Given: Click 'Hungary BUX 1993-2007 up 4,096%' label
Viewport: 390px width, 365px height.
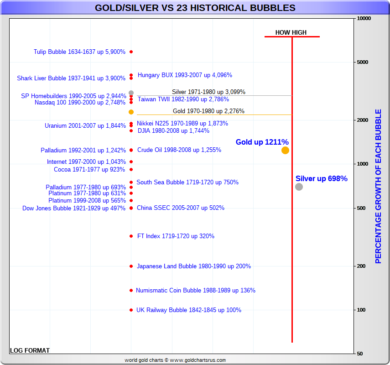Looking at the screenshot, I should [x=185, y=75].
